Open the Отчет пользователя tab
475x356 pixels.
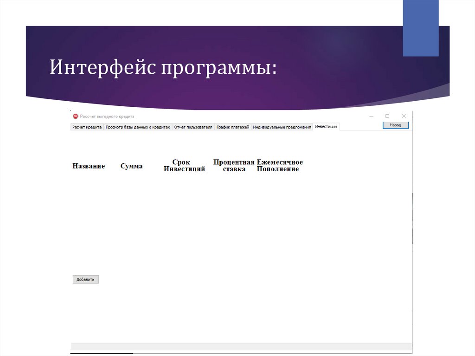coord(193,127)
